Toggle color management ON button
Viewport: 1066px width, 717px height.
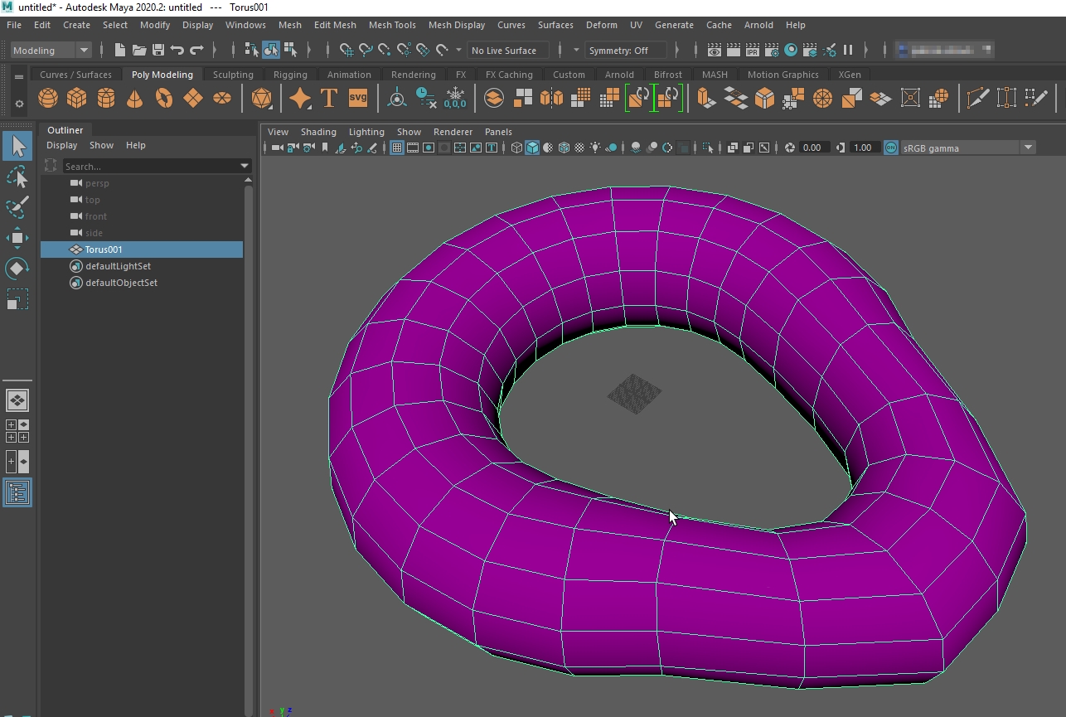point(891,148)
